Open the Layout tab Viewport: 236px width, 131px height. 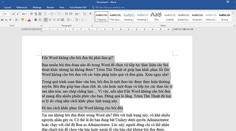pos(7,7)
